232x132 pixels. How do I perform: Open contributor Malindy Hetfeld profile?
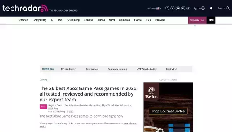coord(92,105)
